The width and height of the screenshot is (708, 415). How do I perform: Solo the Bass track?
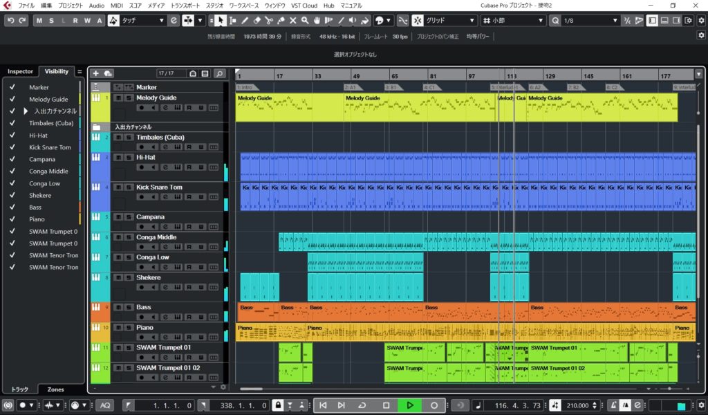click(129, 307)
